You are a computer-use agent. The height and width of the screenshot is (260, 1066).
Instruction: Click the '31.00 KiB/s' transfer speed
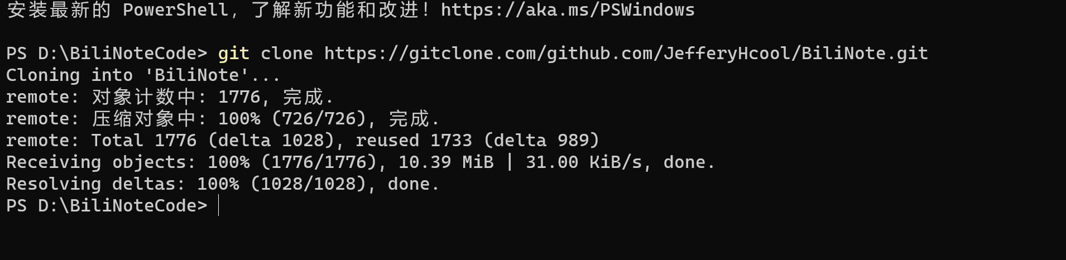[584, 162]
